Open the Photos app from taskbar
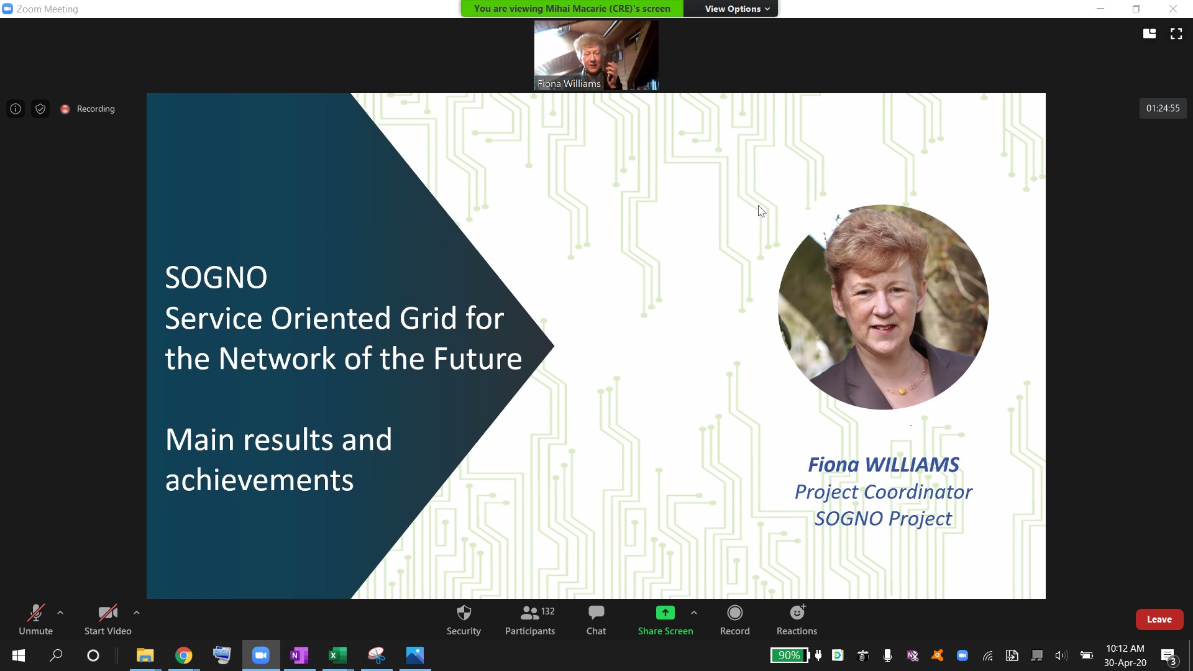Image resolution: width=1193 pixels, height=671 pixels. point(414,655)
